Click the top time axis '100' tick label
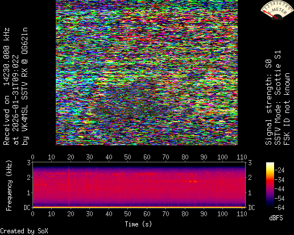The image size is (294, 235). pyautogui.click(x=222, y=157)
